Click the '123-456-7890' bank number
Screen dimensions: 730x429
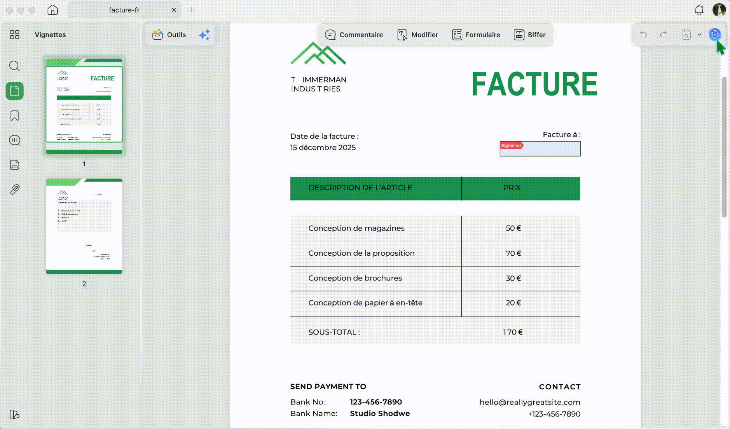coord(376,402)
